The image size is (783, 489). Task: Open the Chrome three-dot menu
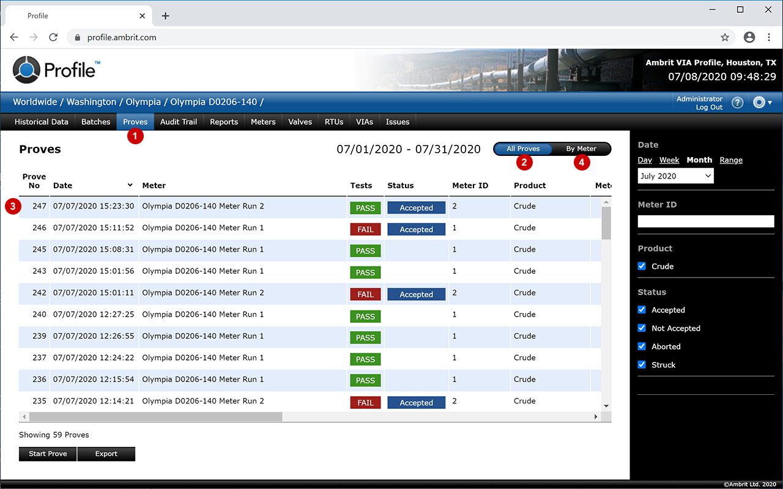pos(769,37)
